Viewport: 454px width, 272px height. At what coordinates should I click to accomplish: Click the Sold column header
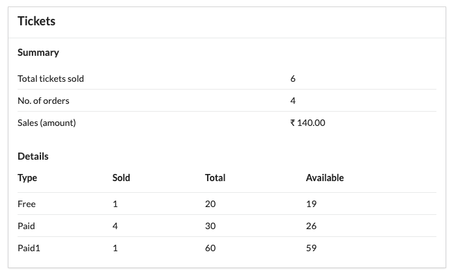(x=121, y=178)
